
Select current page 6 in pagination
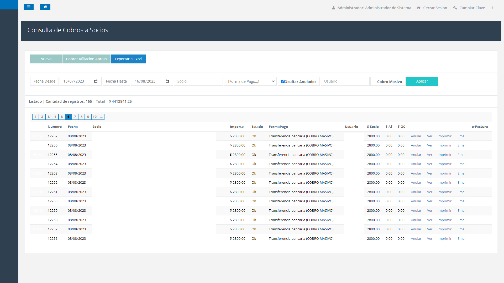(68, 117)
